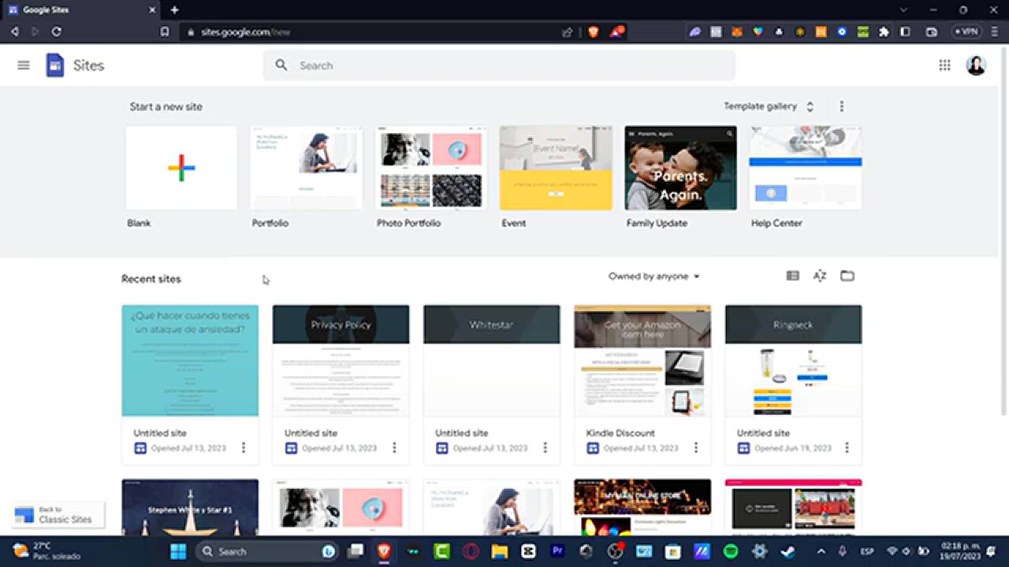This screenshot has width=1009, height=567.
Task: Toggle the VPN button
Action: [967, 31]
